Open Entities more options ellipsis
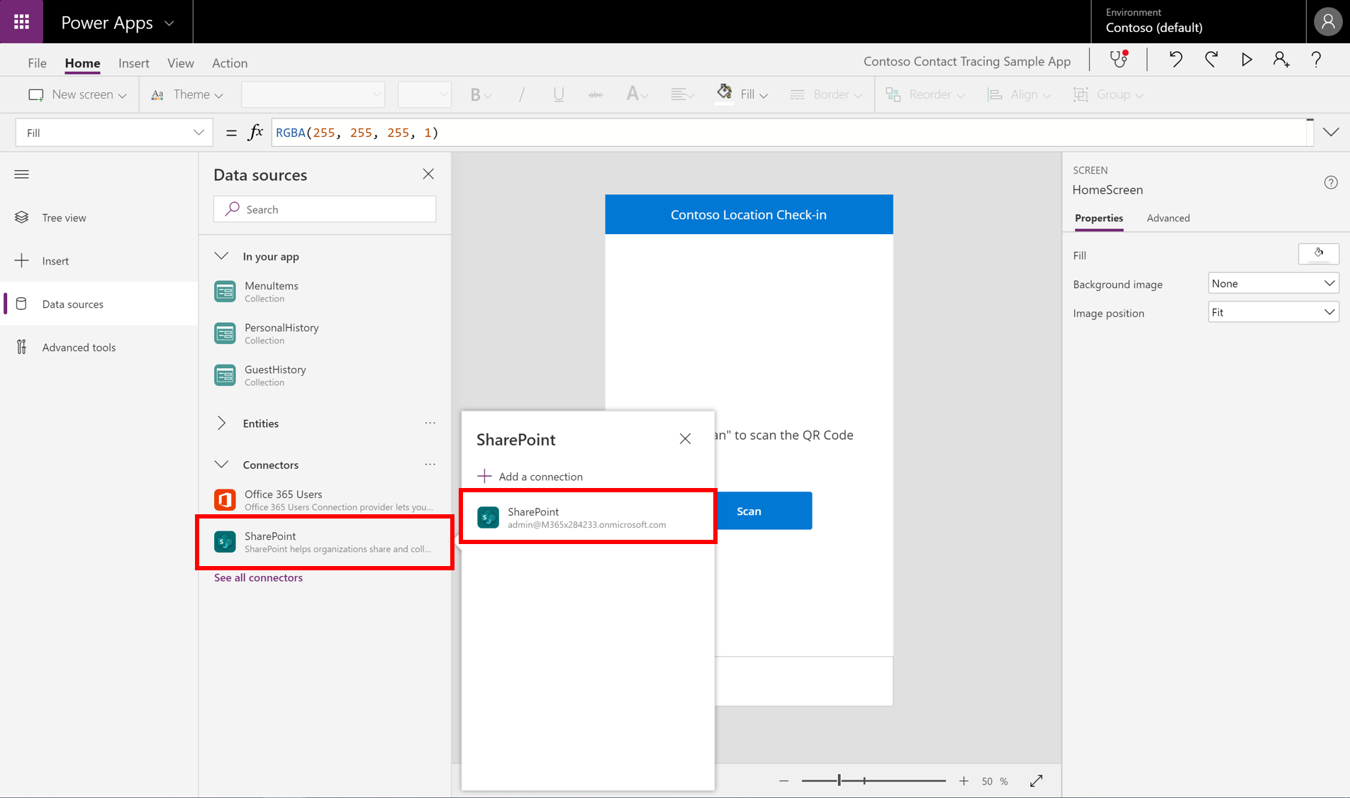The image size is (1350, 798). pos(430,423)
